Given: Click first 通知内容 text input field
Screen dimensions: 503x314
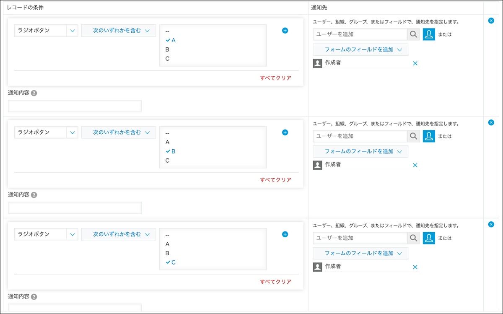Looking at the screenshot, I should tap(75, 106).
